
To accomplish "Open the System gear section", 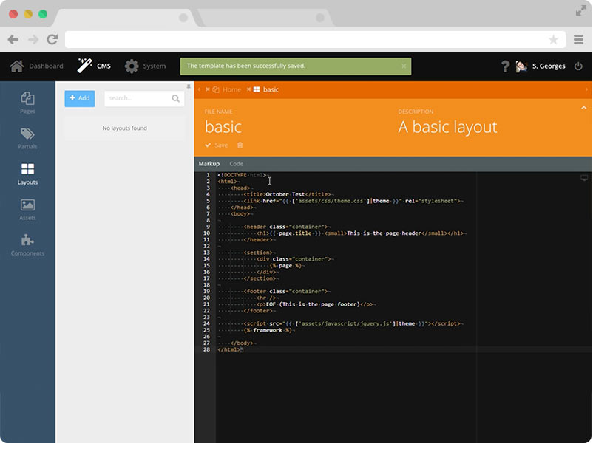I will (145, 66).
